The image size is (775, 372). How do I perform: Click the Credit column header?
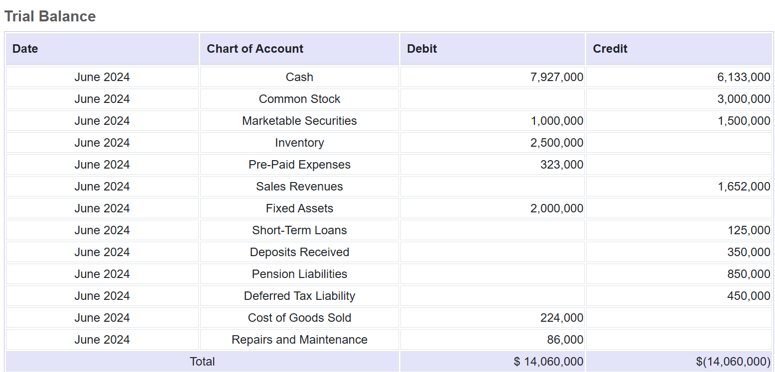[679, 49]
